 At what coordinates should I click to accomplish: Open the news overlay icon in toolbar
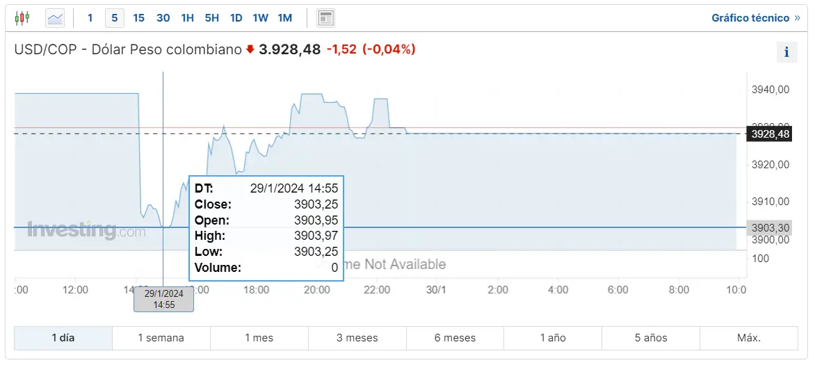[x=325, y=18]
